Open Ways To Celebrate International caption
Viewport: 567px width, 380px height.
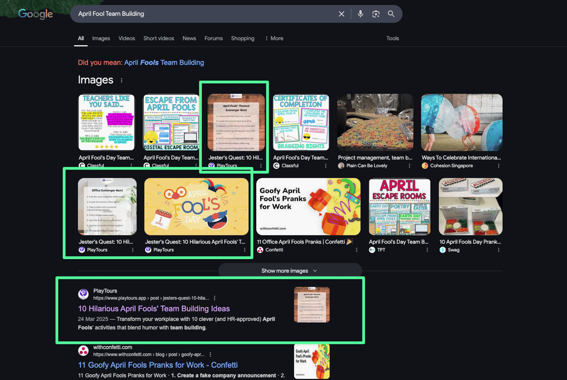pos(461,158)
